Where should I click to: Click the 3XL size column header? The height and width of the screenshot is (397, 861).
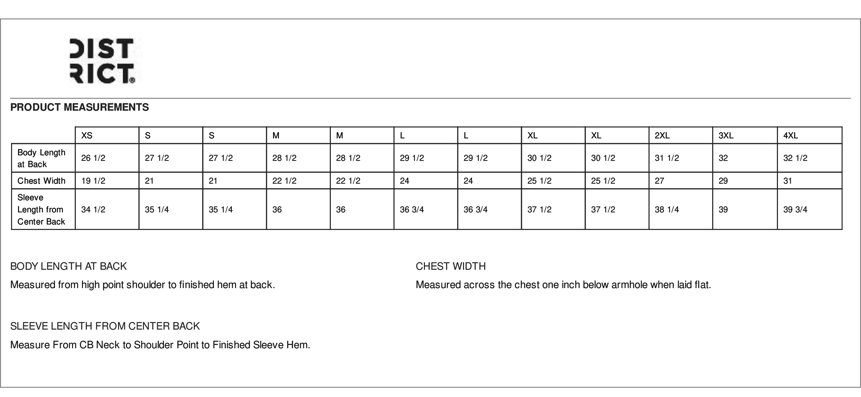click(x=745, y=136)
